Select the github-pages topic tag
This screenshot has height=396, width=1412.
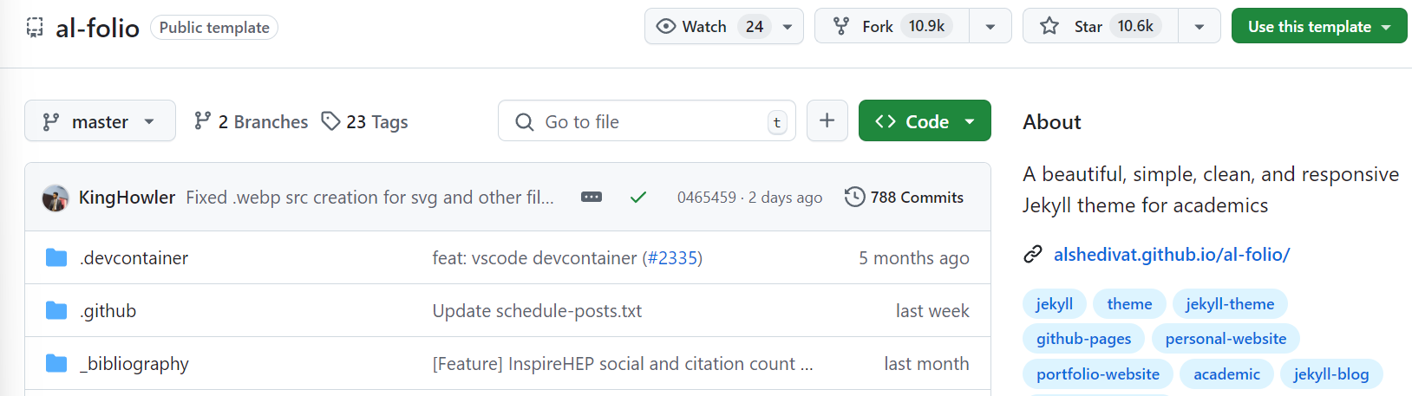(1084, 339)
